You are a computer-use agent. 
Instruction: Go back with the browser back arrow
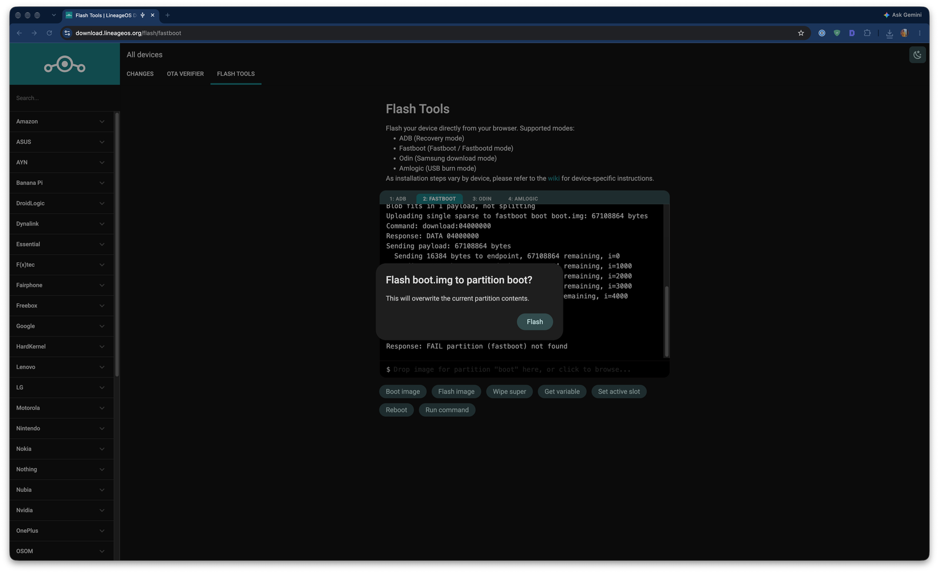click(19, 33)
